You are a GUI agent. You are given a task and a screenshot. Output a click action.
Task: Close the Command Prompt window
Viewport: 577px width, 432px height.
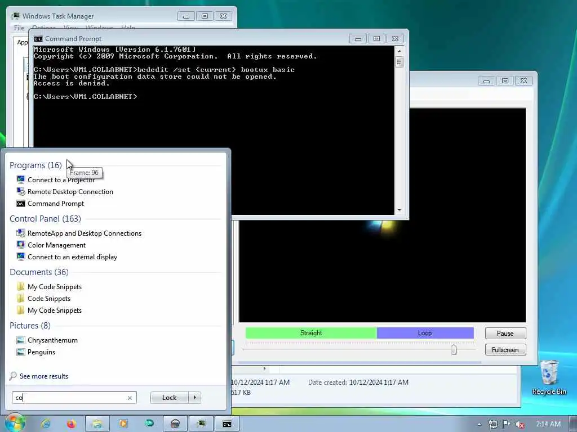pyautogui.click(x=395, y=39)
